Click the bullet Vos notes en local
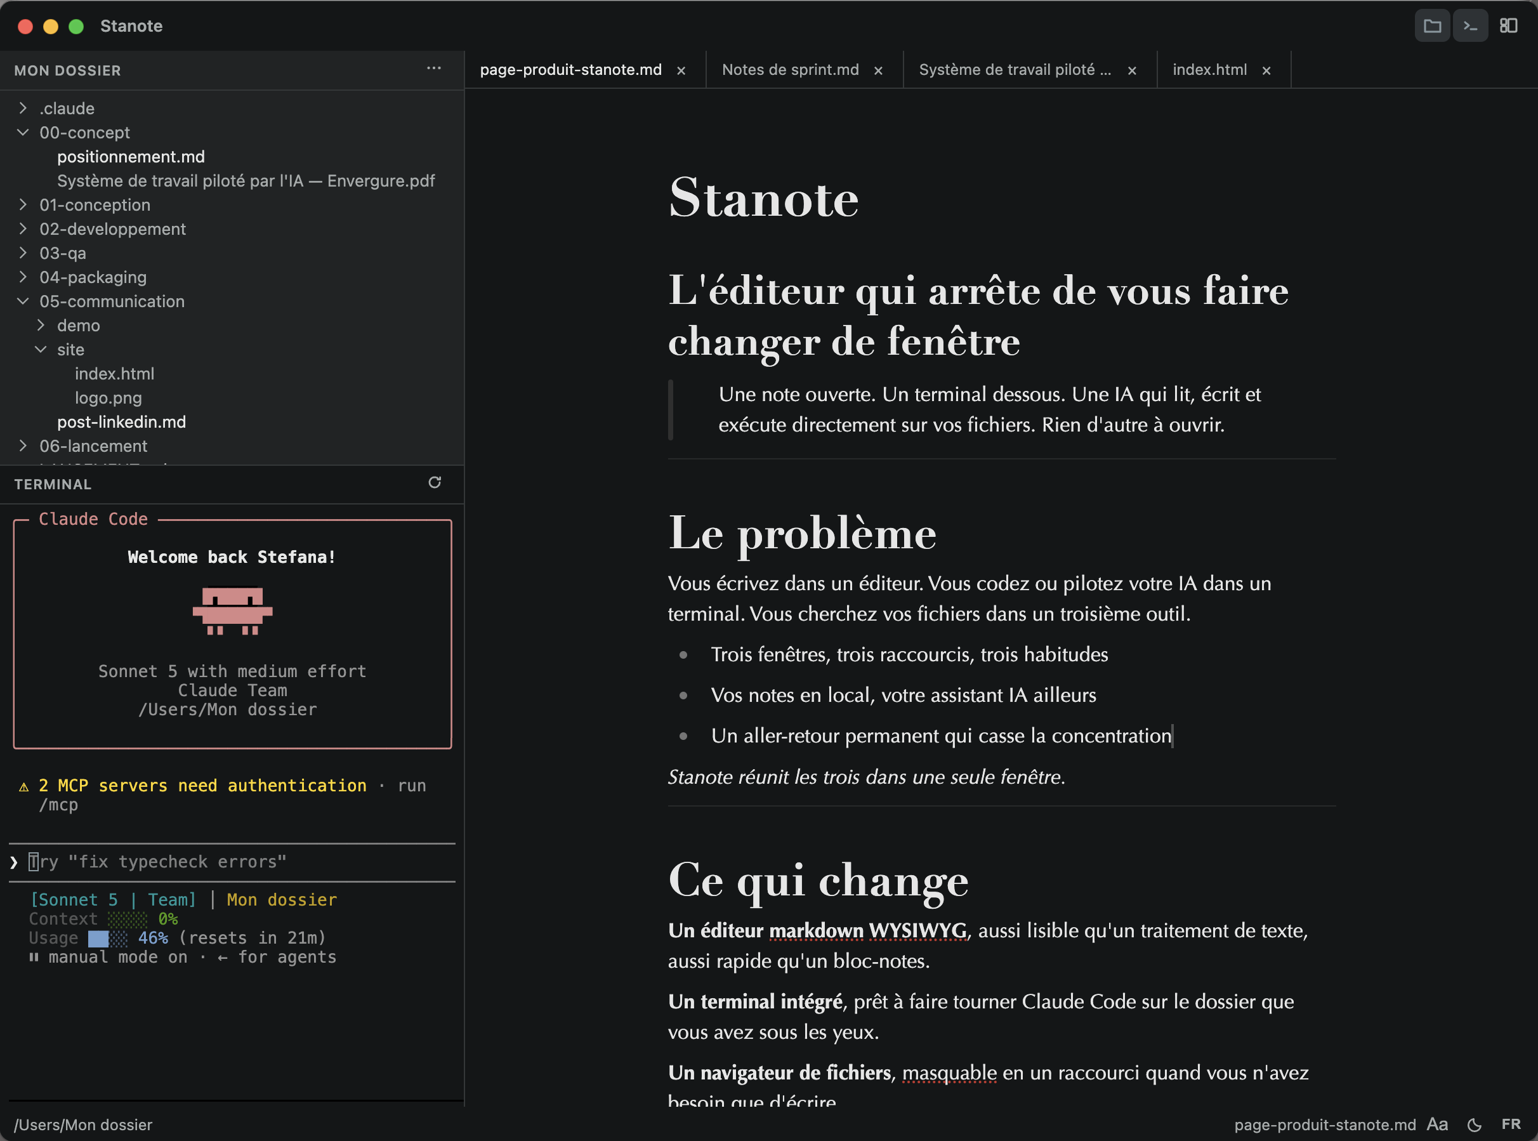The height and width of the screenshot is (1141, 1538). 904,695
